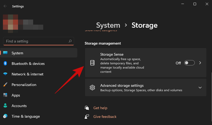This screenshot has height=125, width=212.
Task: Click the Storage Sense drive icon
Action: coord(92,63)
